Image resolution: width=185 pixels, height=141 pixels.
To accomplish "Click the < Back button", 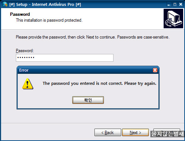I will click(x=108, y=133).
